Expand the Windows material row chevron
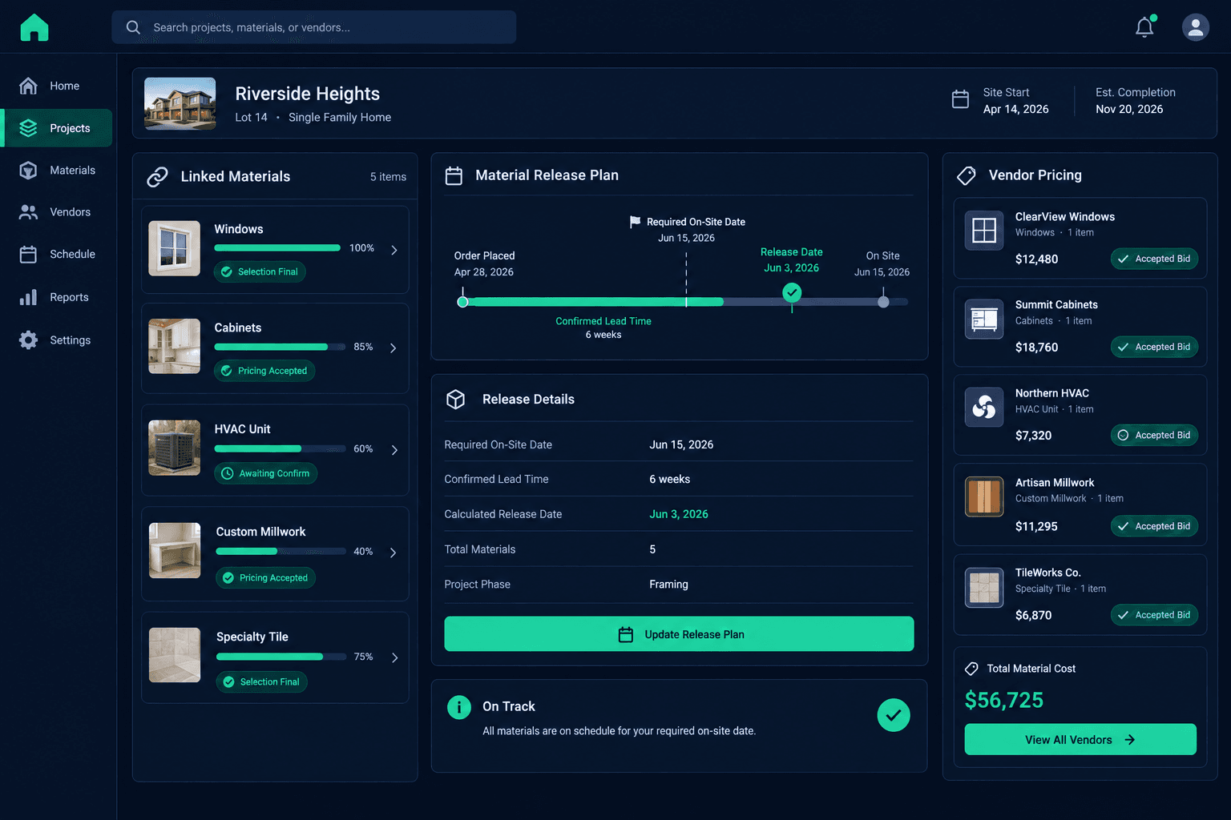Image resolution: width=1231 pixels, height=820 pixels. click(x=394, y=250)
